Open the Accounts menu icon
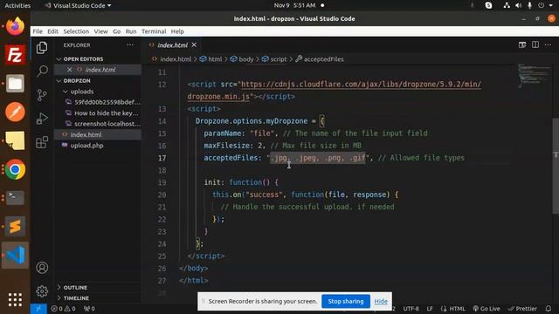 click(42, 268)
